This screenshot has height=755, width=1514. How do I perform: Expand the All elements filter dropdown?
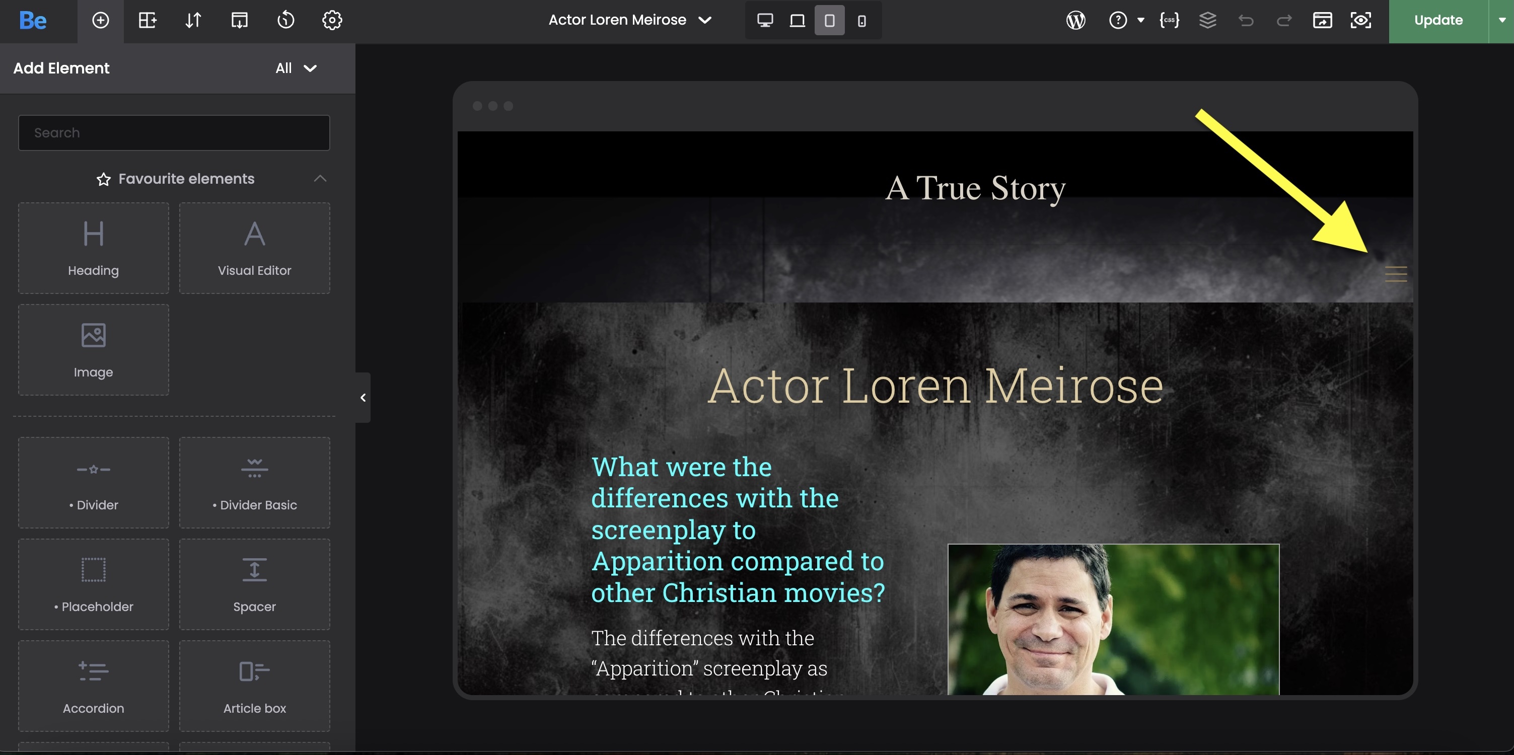point(296,68)
